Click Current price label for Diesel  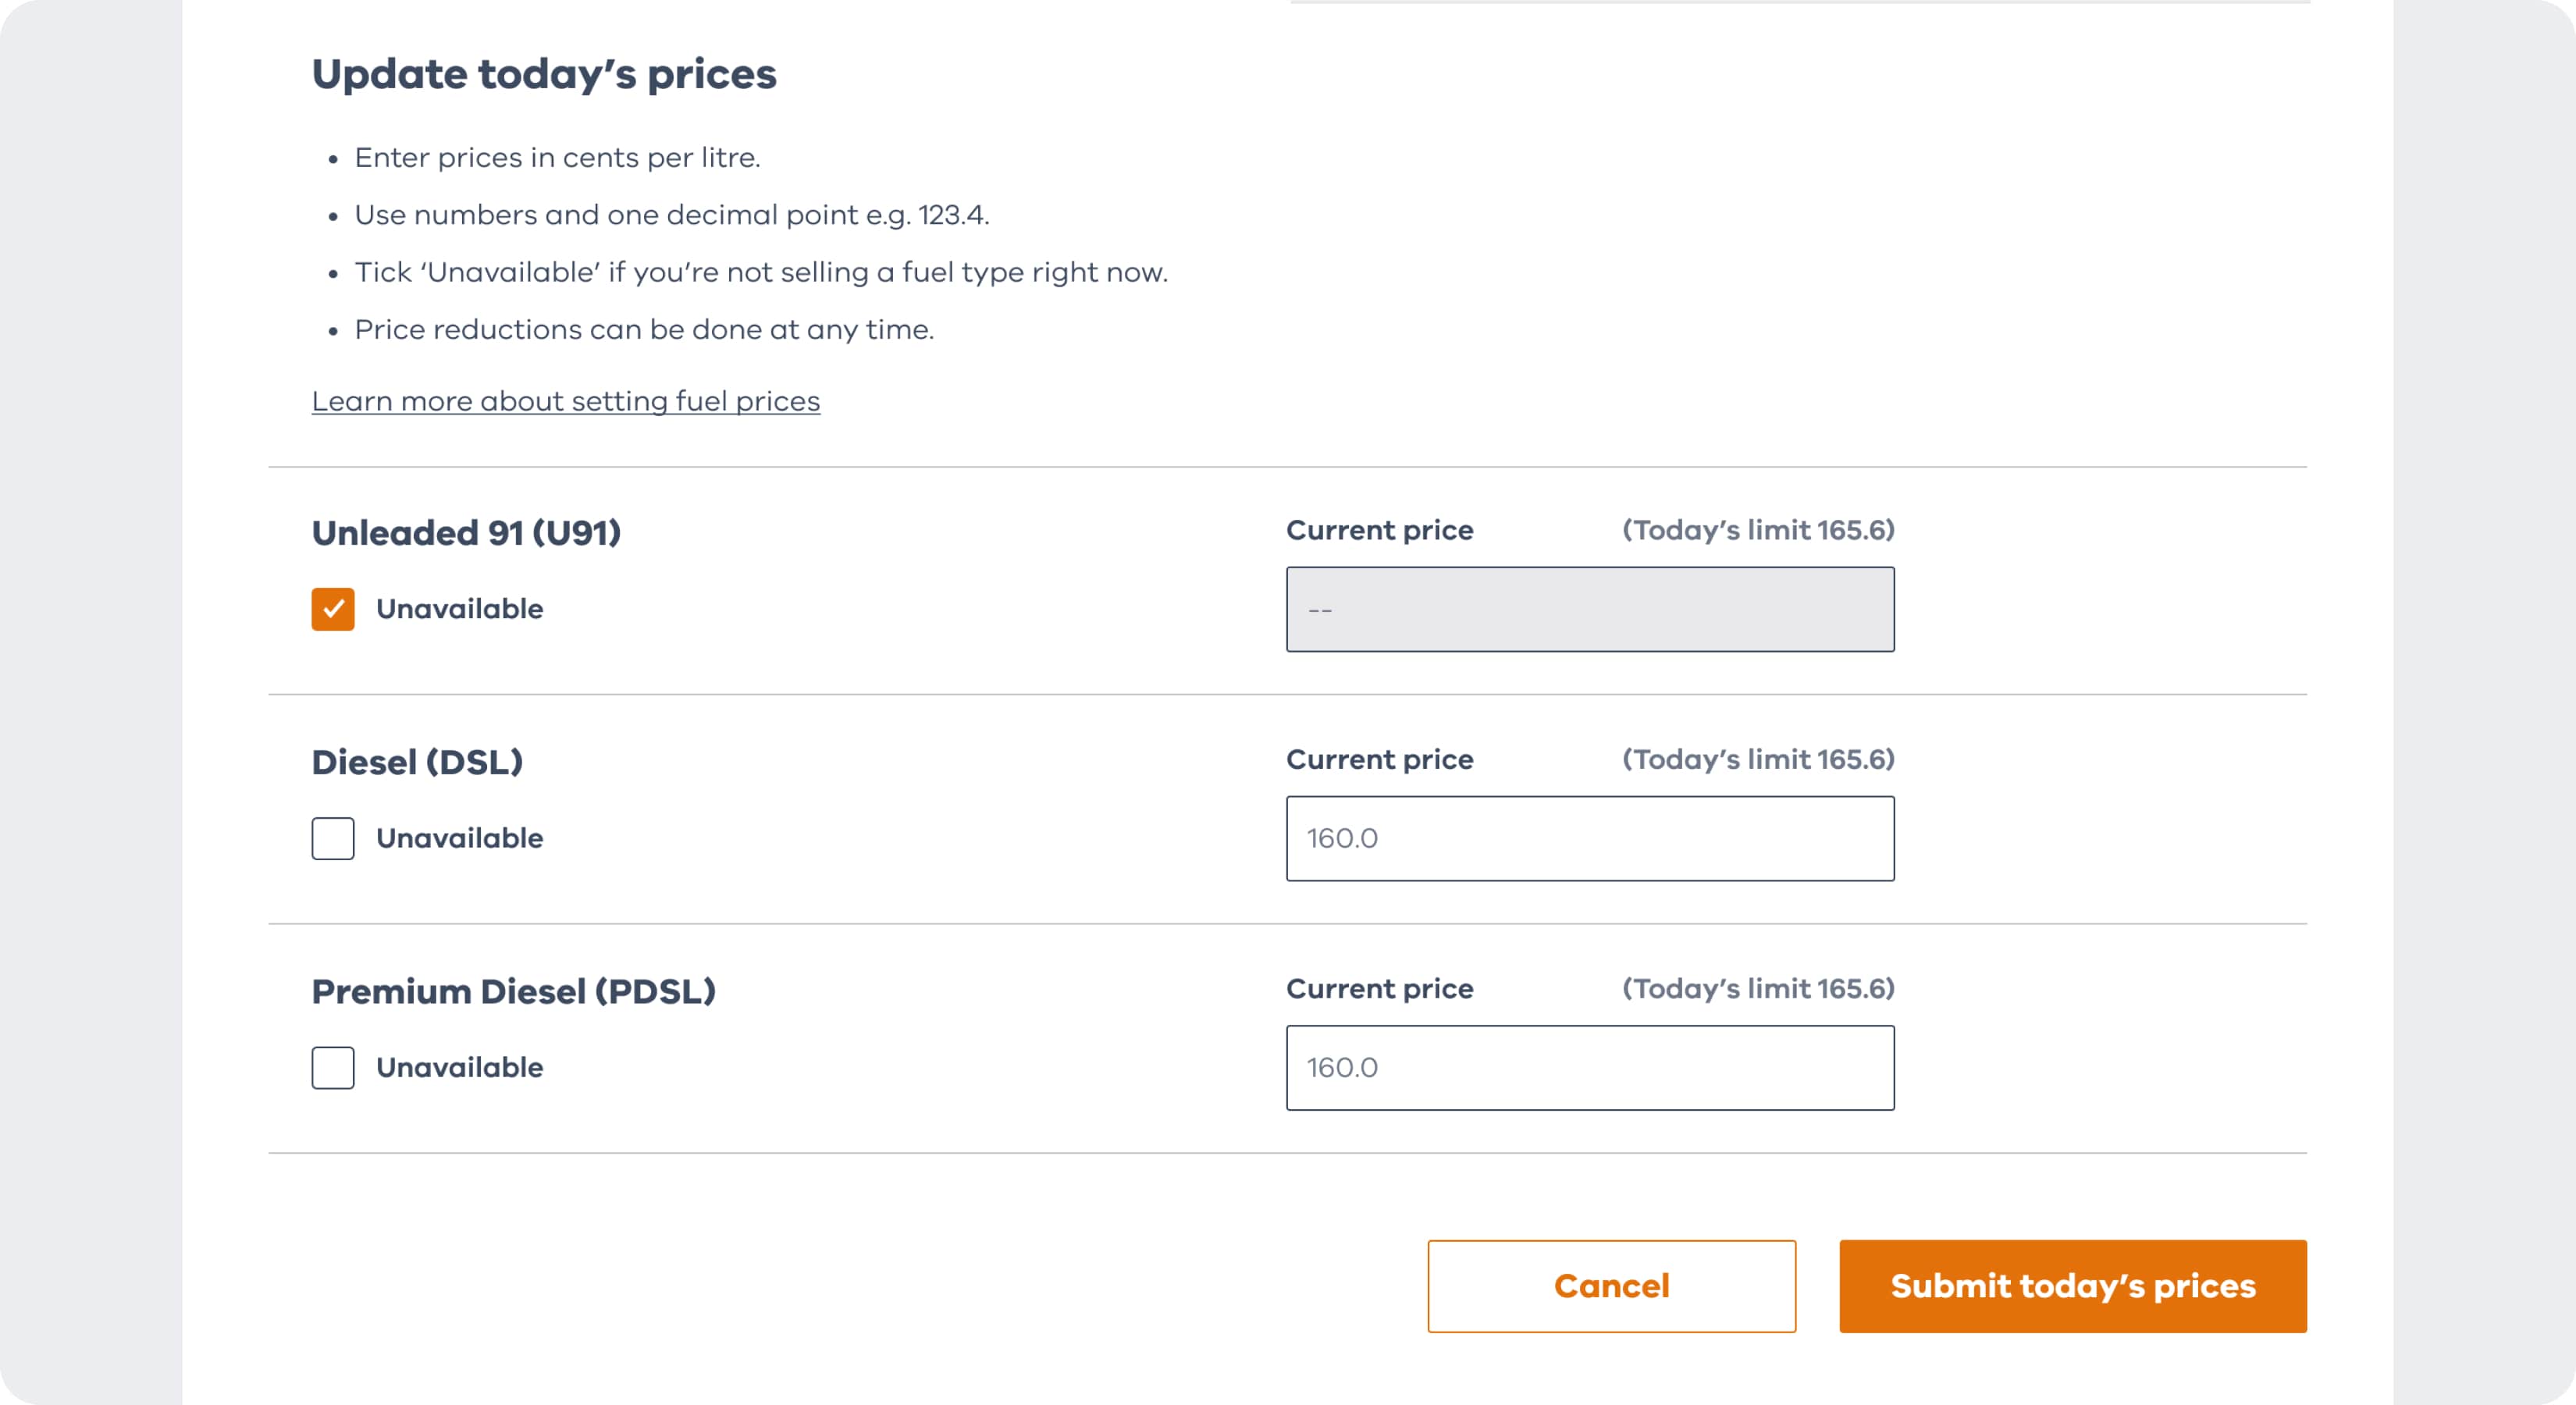[x=1379, y=759]
